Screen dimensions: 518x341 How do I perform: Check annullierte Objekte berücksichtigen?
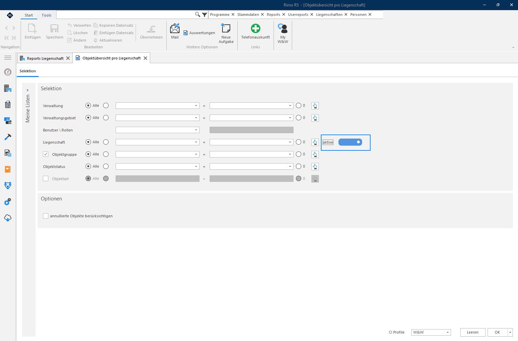(x=46, y=216)
